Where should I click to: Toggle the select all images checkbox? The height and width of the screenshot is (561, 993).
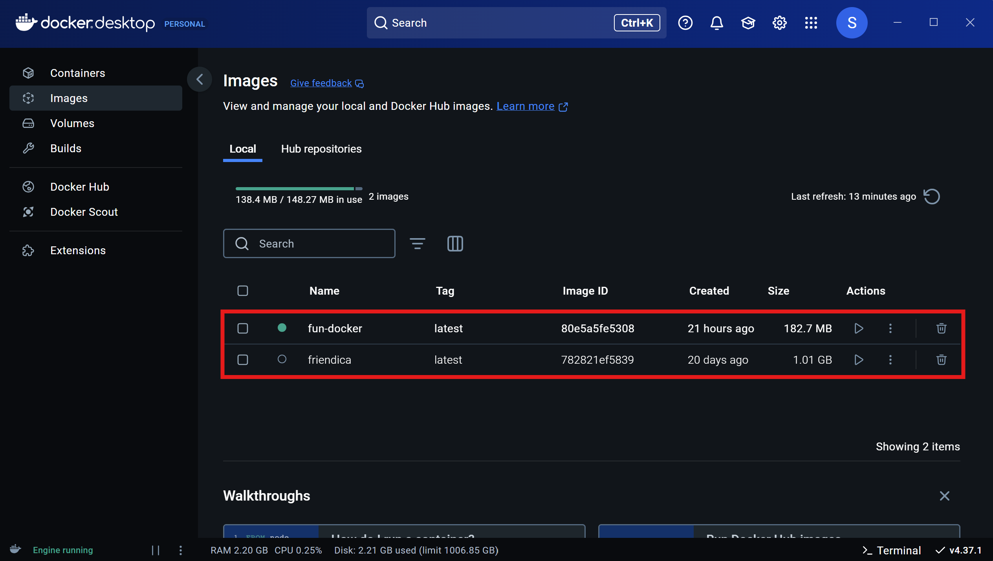point(243,291)
